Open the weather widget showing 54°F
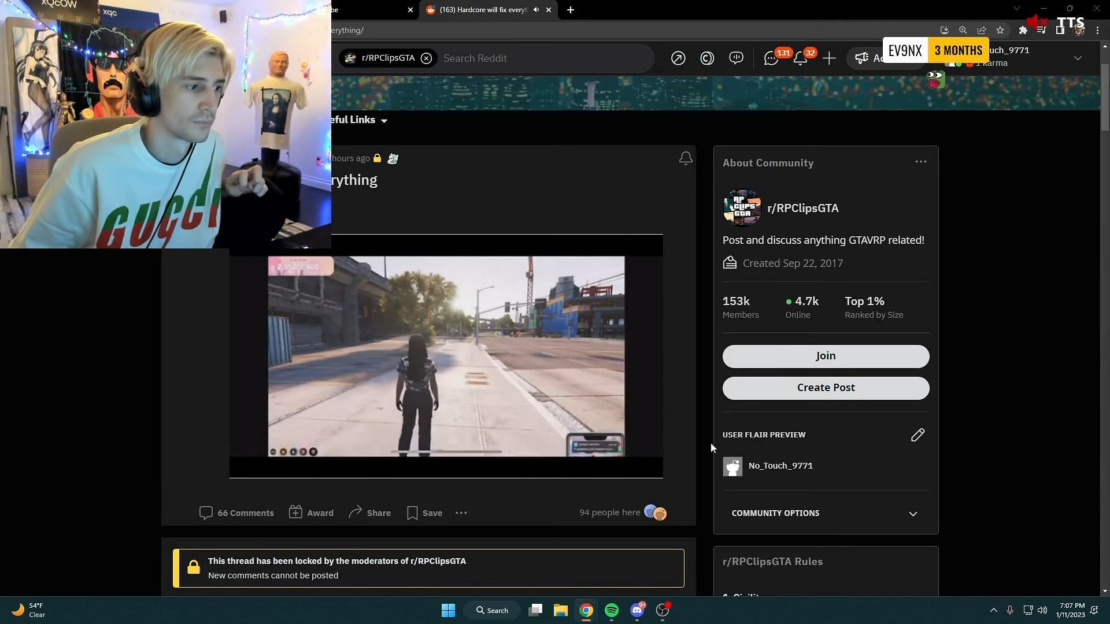 [x=29, y=610]
